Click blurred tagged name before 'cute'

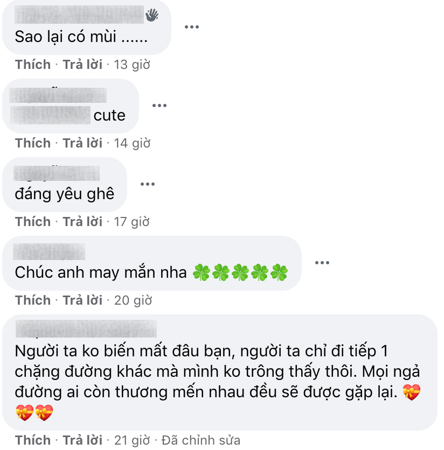pyautogui.click(x=50, y=115)
